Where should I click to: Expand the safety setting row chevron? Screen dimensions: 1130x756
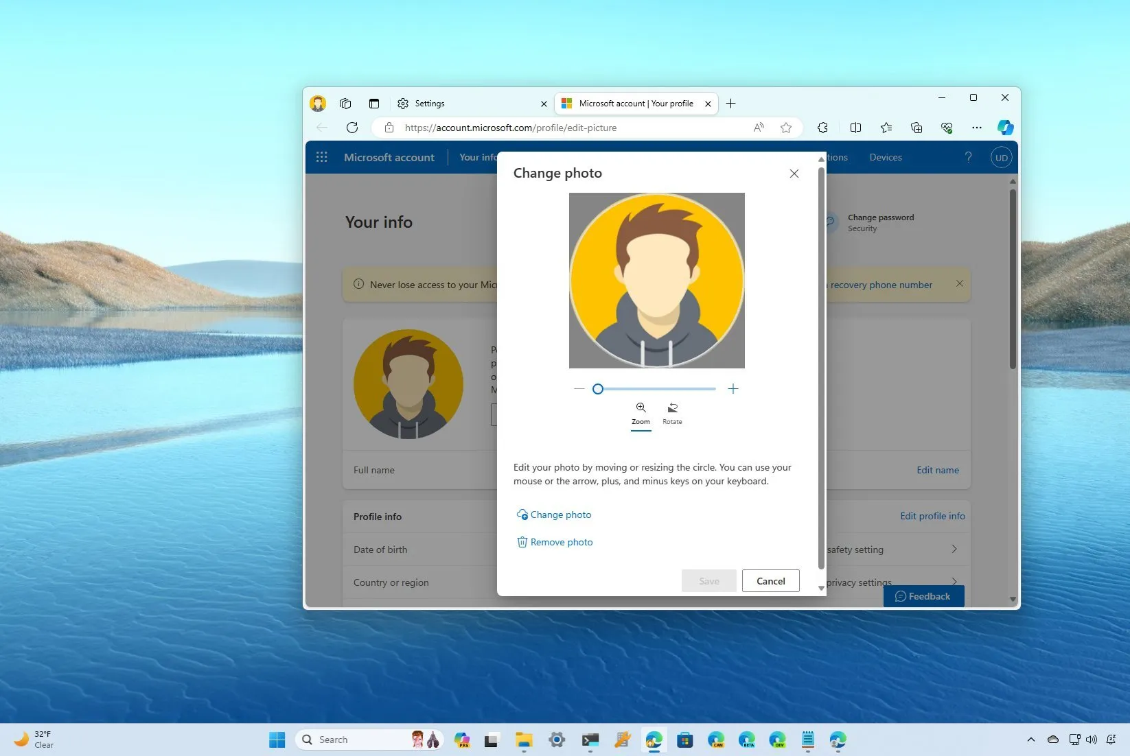point(953,548)
